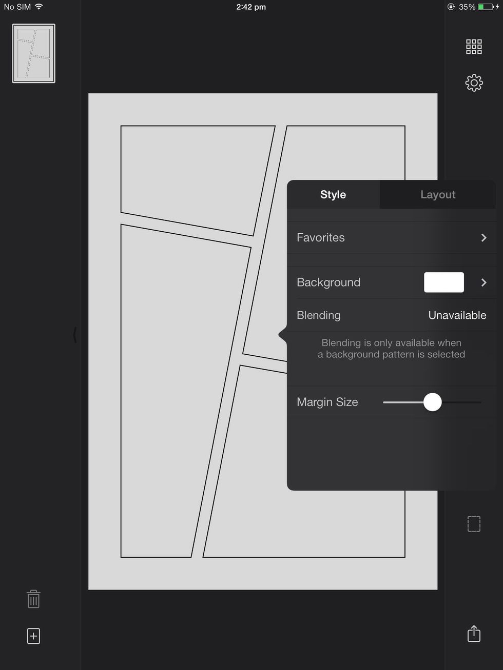Tap the white Background color swatch
Viewport: 503px width, 670px height.
(x=444, y=282)
